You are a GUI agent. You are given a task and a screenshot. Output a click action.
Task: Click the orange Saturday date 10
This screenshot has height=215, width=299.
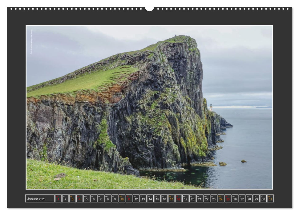pos(121,200)
